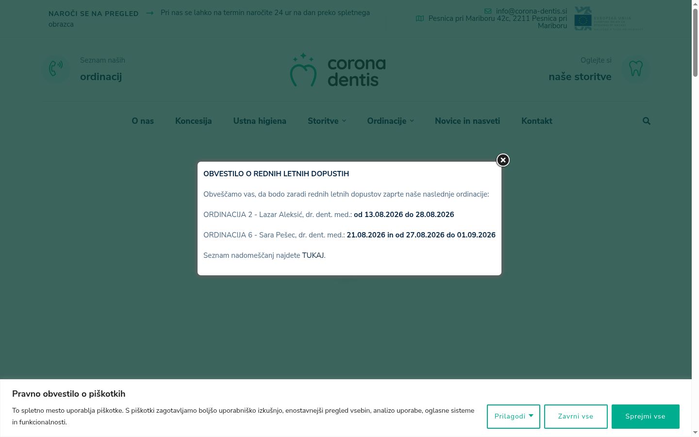Click the phone icon beside ordinacij

tap(56, 68)
